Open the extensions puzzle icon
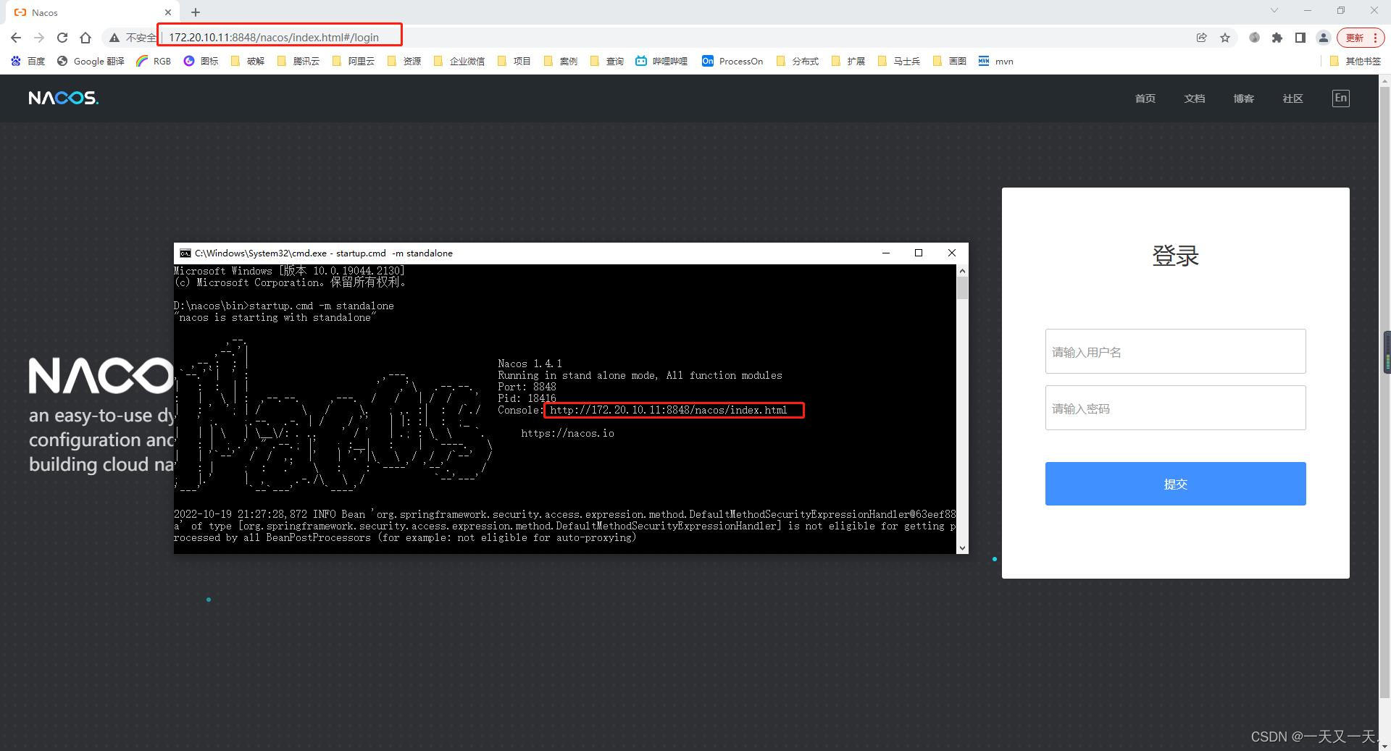This screenshot has width=1391, height=751. pyautogui.click(x=1277, y=38)
